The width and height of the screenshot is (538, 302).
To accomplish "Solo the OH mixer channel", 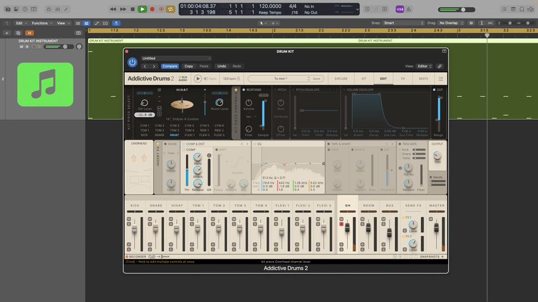I will pos(342,224).
